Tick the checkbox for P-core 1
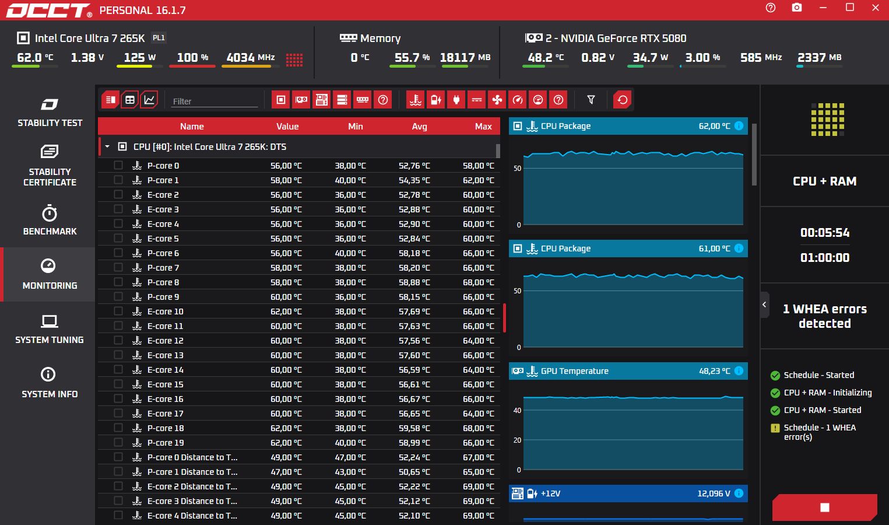This screenshot has height=525, width=889. tap(118, 180)
